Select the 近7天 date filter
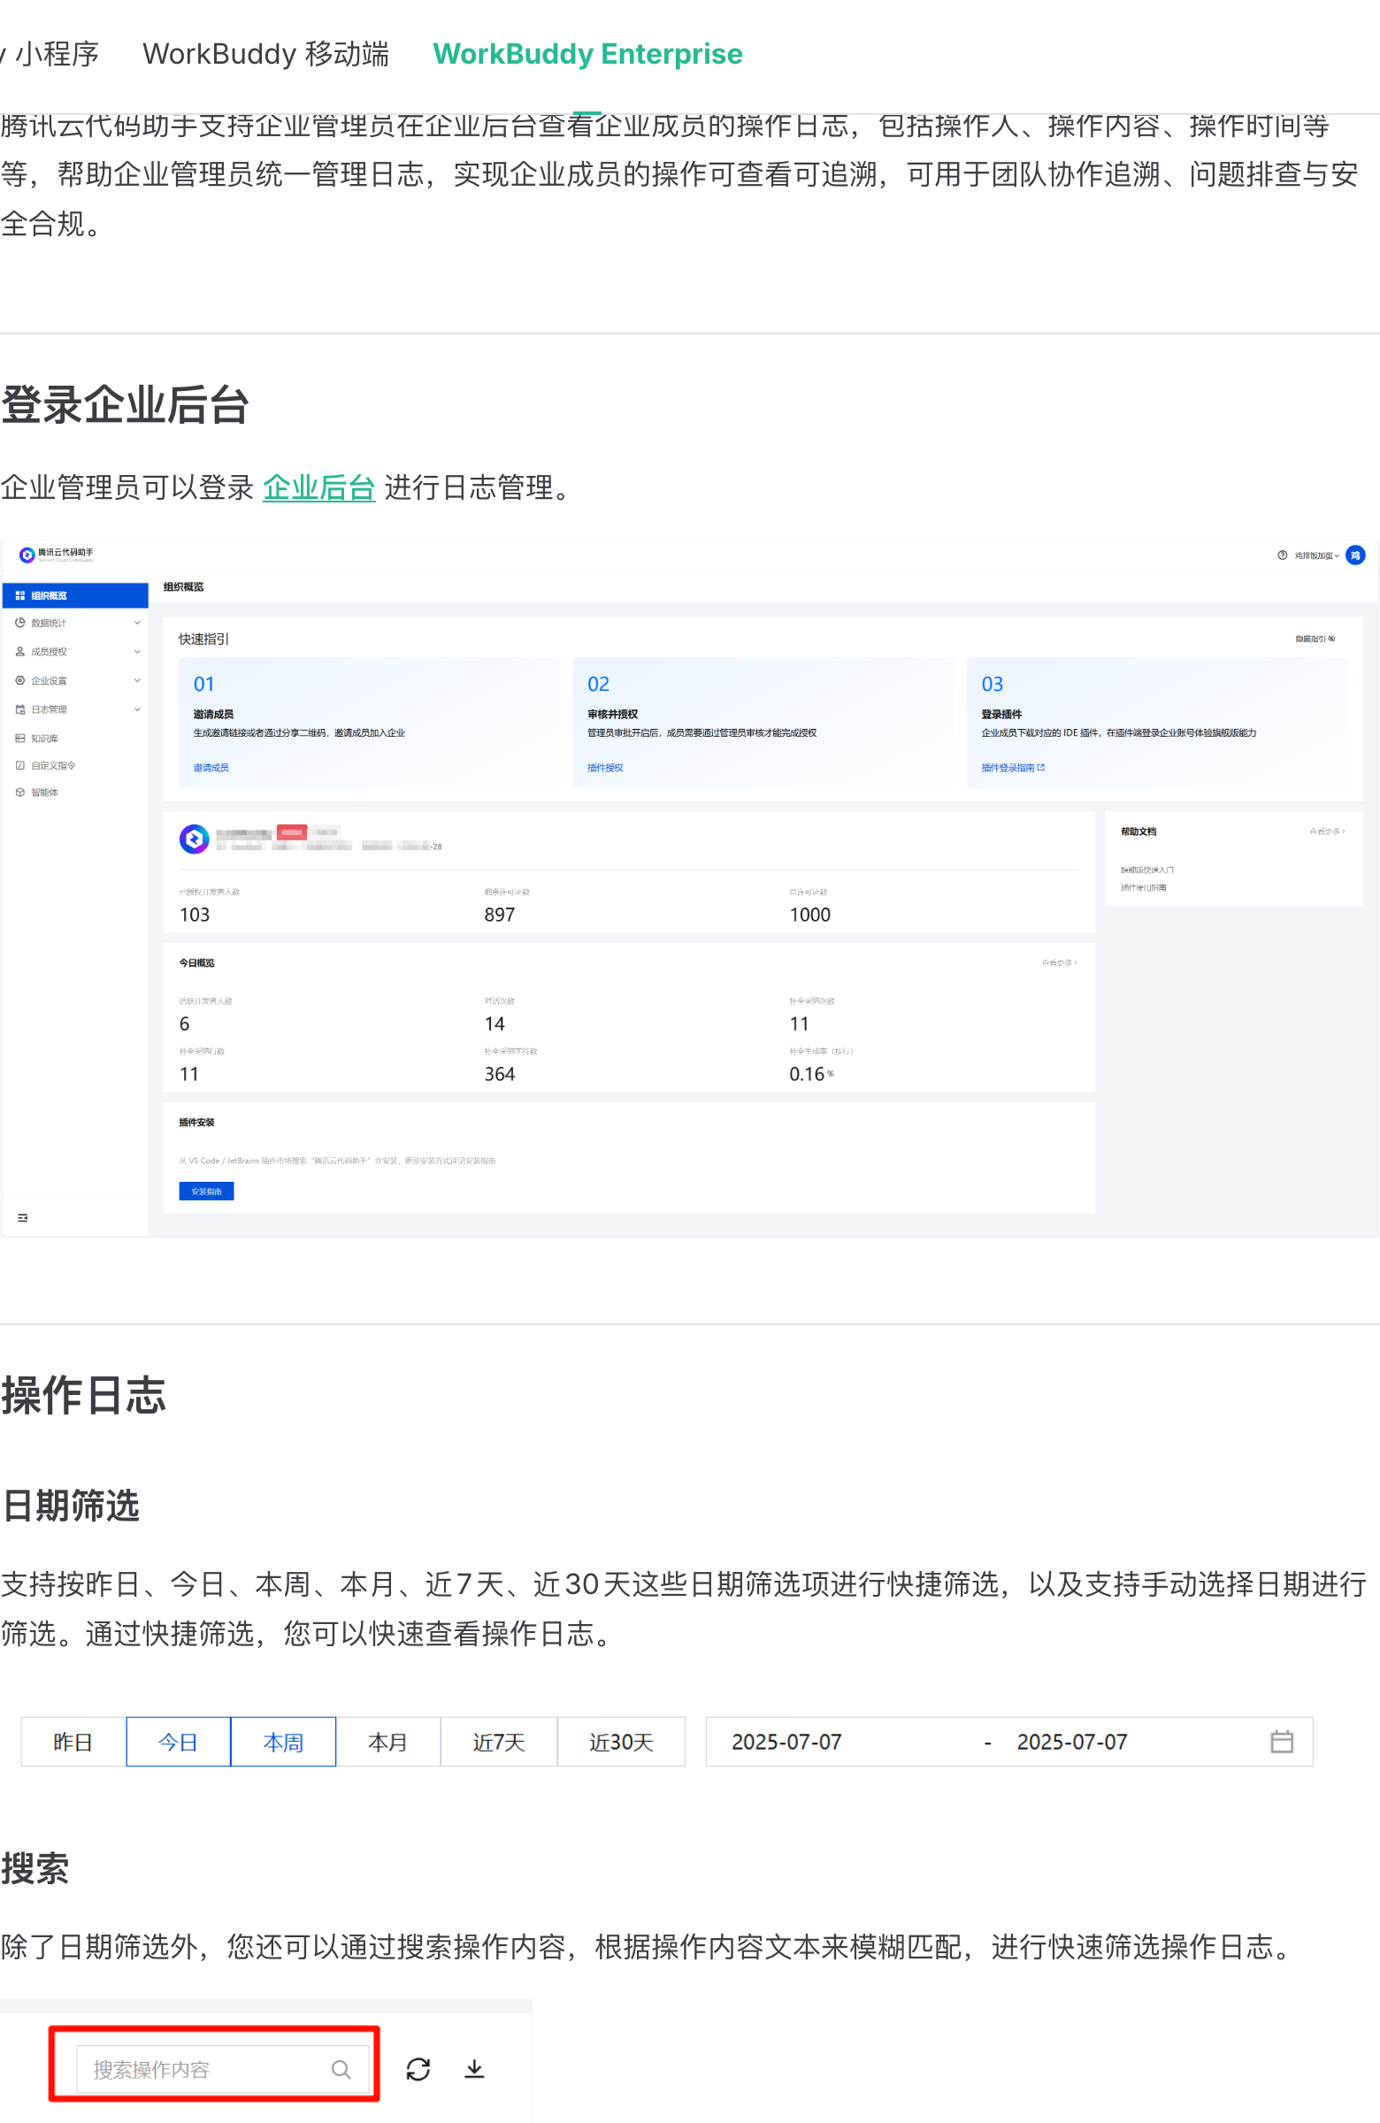The image size is (1380, 2123). pyautogui.click(x=499, y=1741)
